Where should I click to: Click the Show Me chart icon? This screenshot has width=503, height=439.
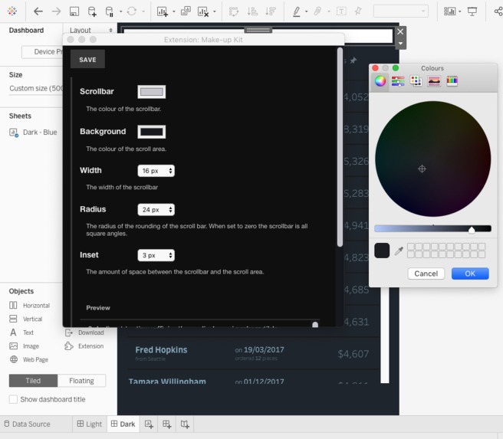coord(450,11)
